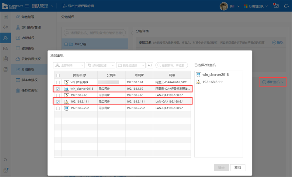Expand the 全部网络 network filter dropdown
Screen dimensions: 292x177
coord(69,65)
